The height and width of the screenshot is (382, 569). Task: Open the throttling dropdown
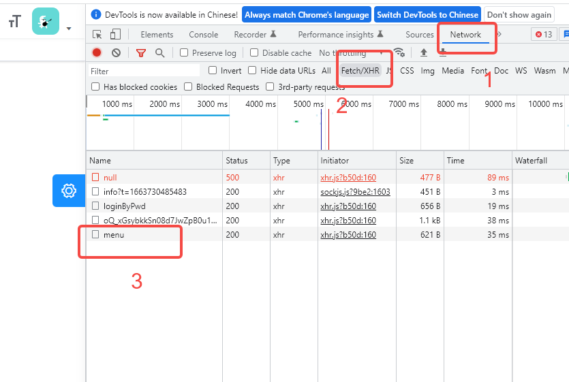(x=351, y=53)
